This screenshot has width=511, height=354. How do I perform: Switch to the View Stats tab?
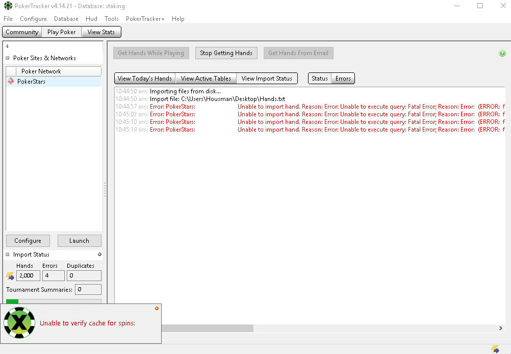click(101, 32)
